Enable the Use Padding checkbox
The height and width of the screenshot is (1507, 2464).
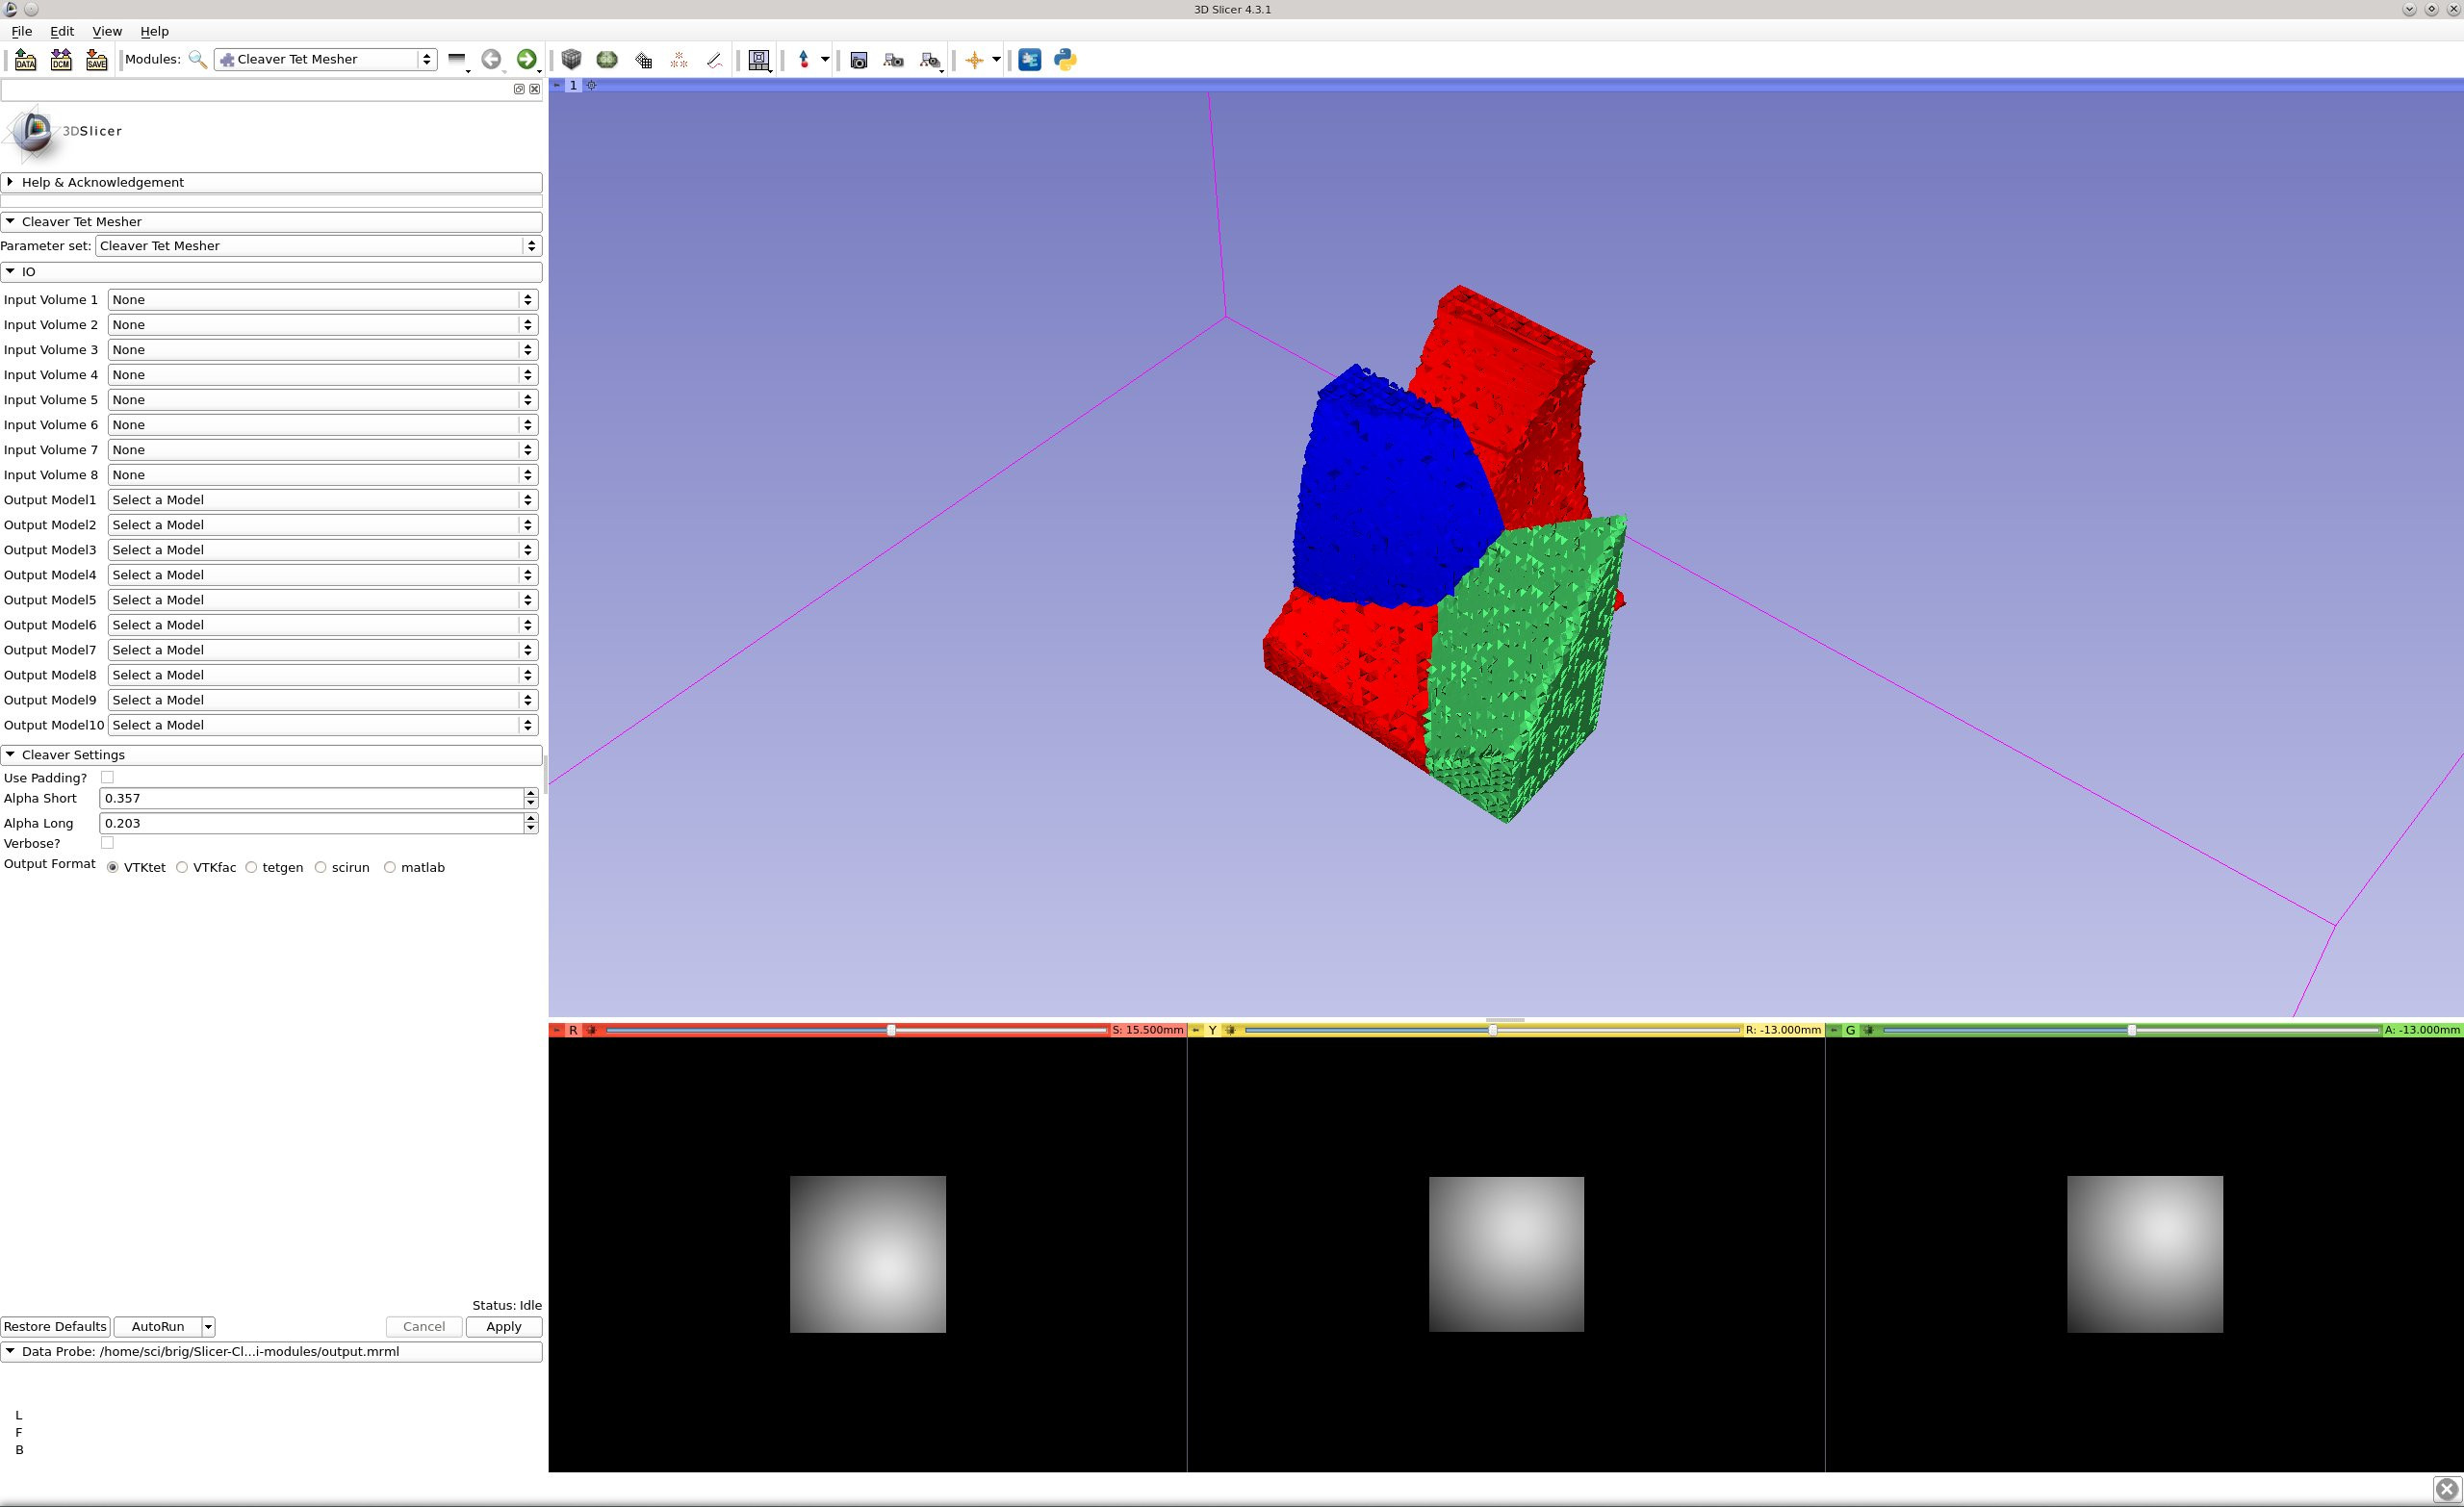(x=107, y=777)
